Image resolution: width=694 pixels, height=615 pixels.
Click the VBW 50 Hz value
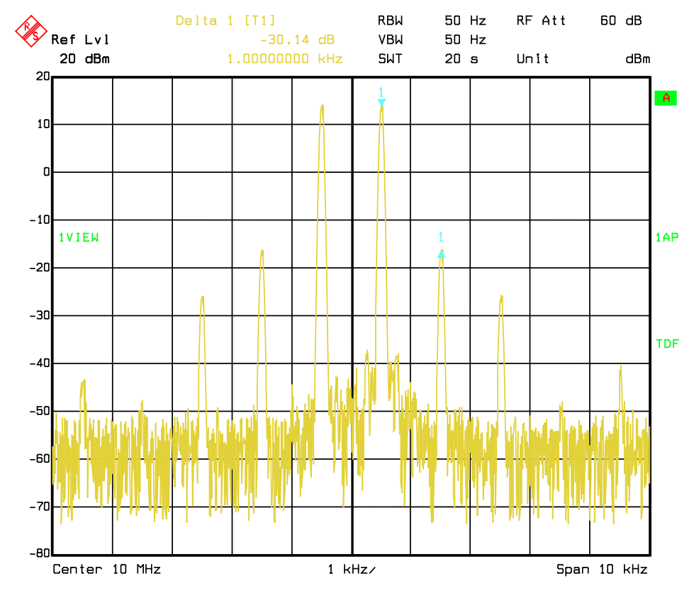click(x=466, y=40)
